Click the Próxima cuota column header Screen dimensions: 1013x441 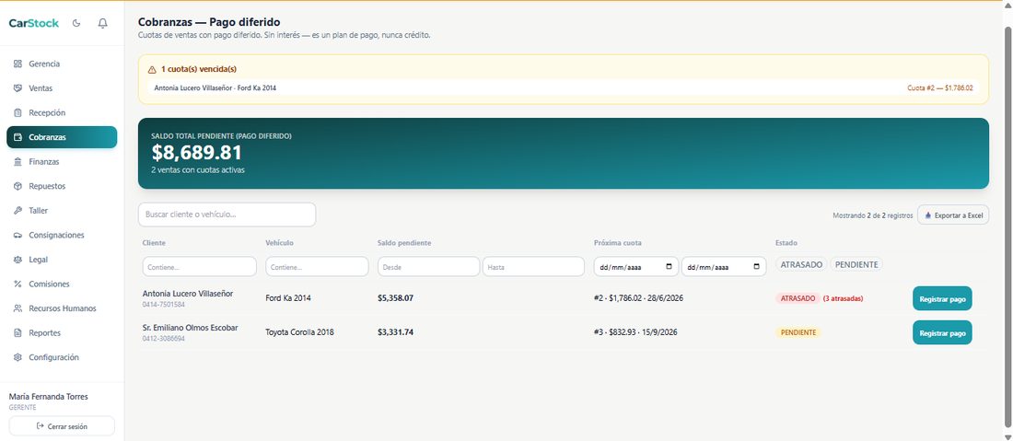click(618, 243)
